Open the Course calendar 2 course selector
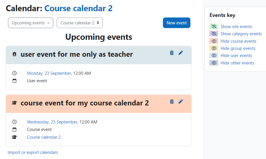 [80, 23]
